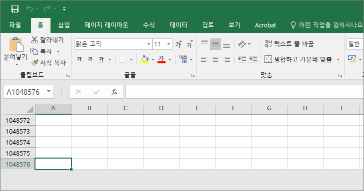Apply yellow fill color bucket

pos(144,59)
